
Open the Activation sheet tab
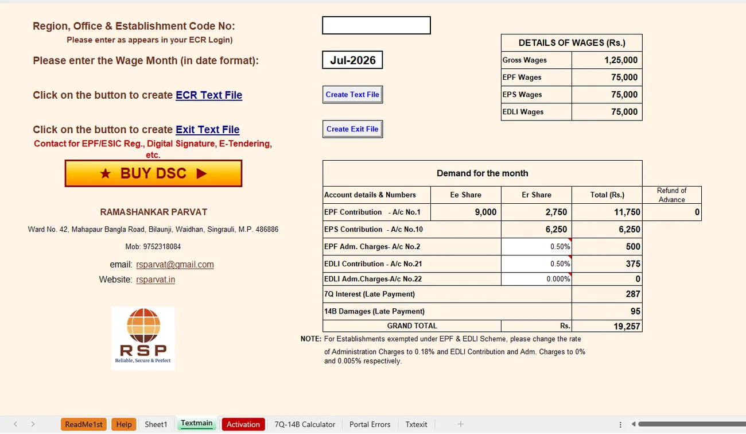pyautogui.click(x=243, y=424)
